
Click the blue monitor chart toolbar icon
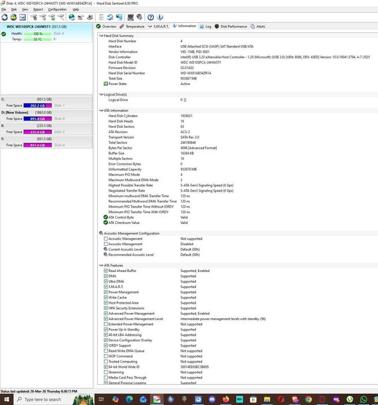coord(23,17)
